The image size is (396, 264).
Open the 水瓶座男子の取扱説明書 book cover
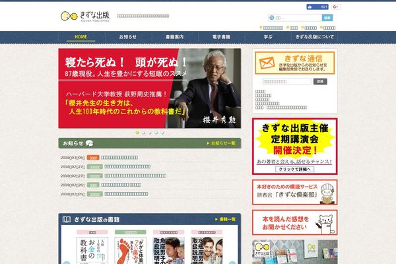(x=207, y=250)
